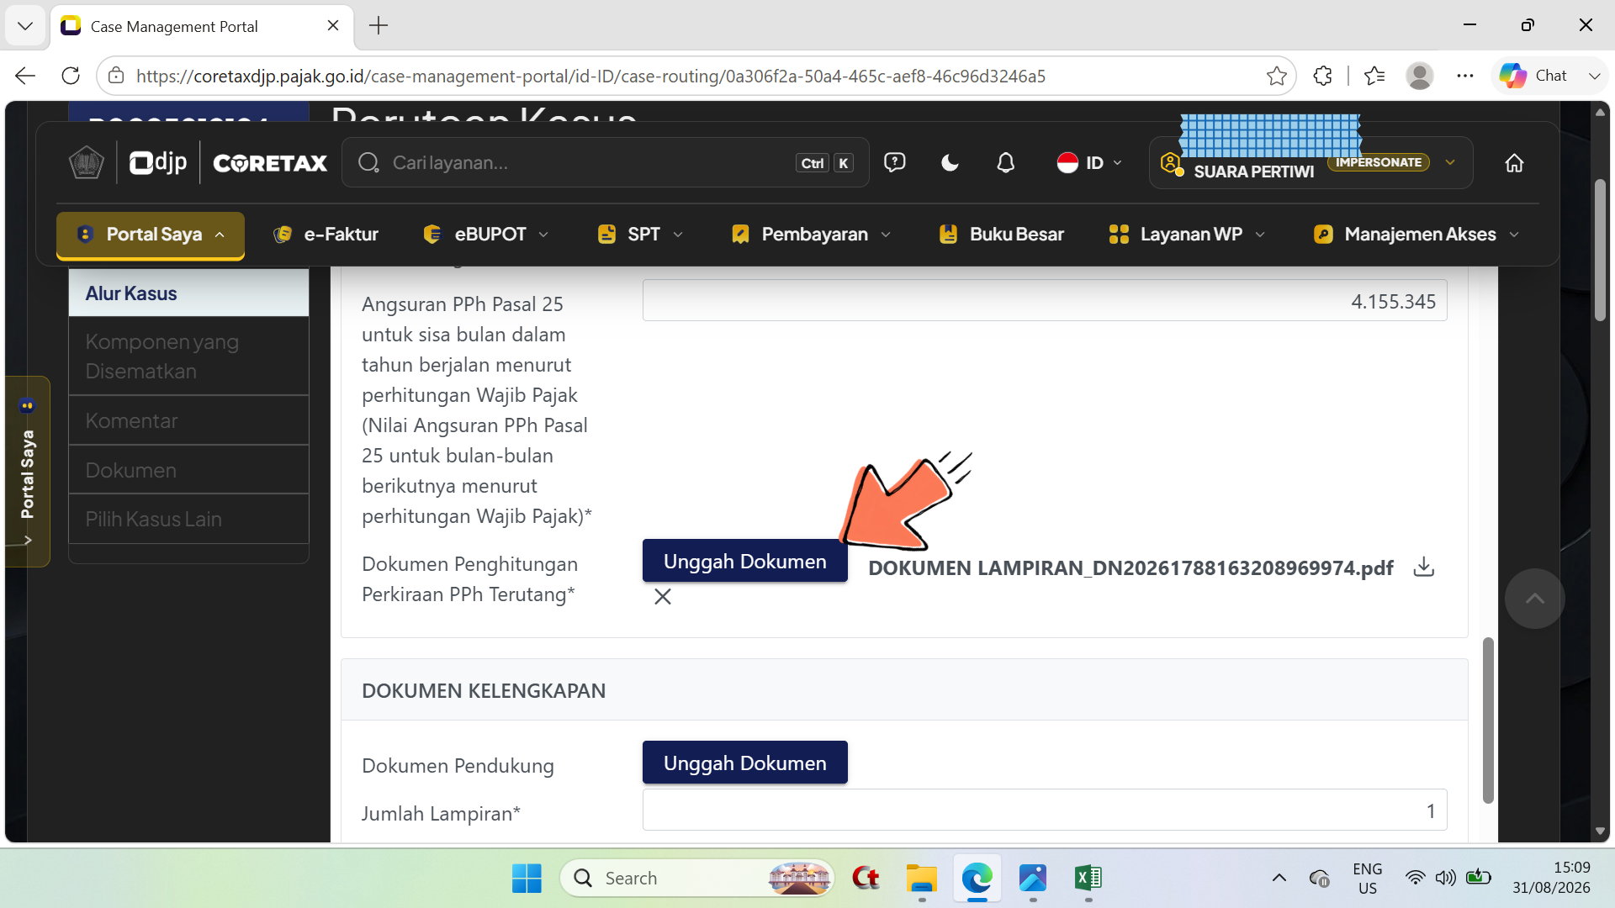The height and width of the screenshot is (908, 1615).
Task: Open Buku Besar menu item
Action: pos(1001,235)
